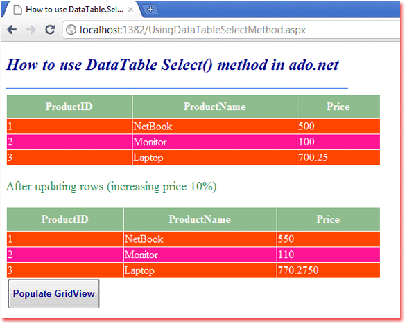Reload the page with refresh icon
The width and height of the screenshot is (407, 323).
tap(50, 30)
